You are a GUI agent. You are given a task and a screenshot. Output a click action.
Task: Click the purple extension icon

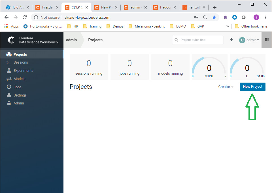coord(226,17)
